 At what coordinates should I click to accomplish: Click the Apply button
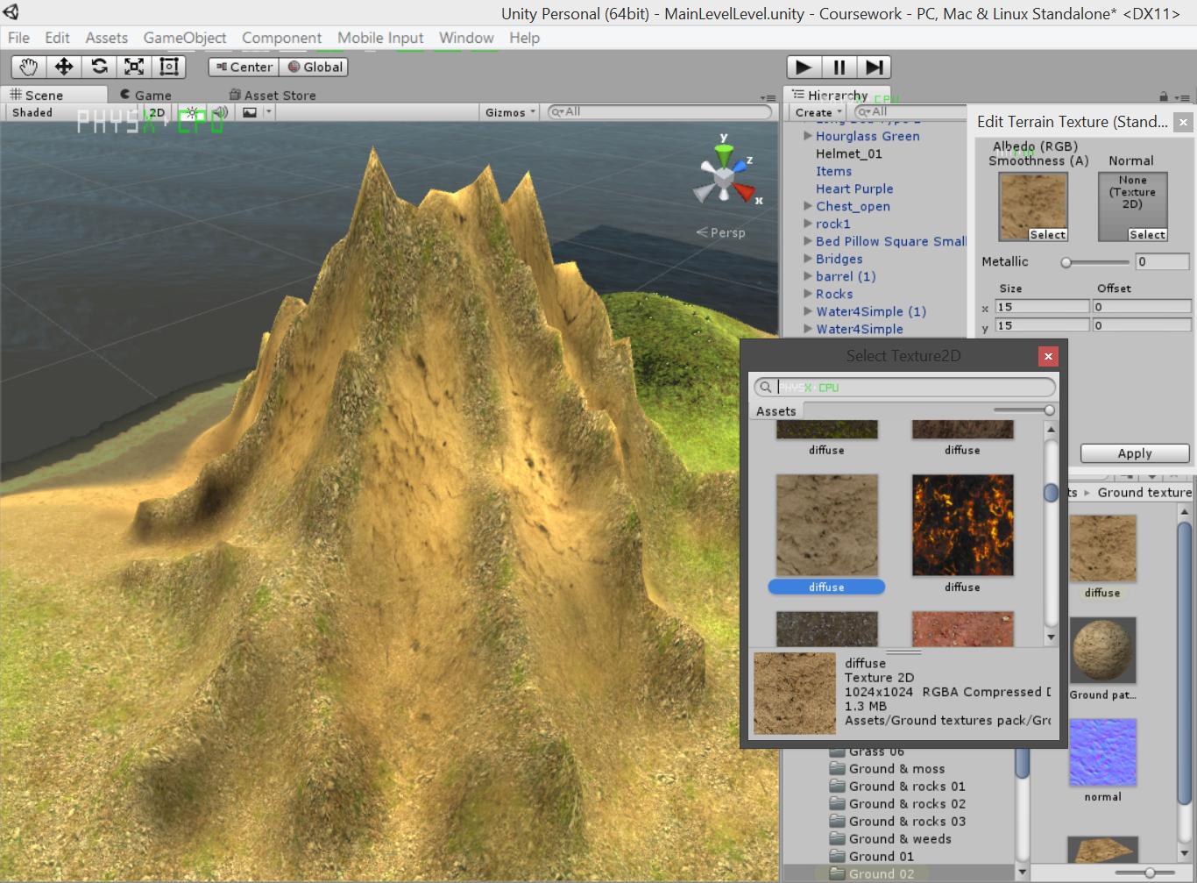pyautogui.click(x=1134, y=453)
